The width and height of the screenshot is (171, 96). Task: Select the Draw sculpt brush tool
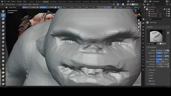point(3,11)
